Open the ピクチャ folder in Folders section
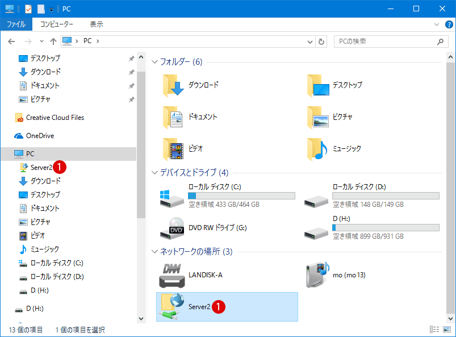Viewport: 456px width, 337px height. [330, 117]
